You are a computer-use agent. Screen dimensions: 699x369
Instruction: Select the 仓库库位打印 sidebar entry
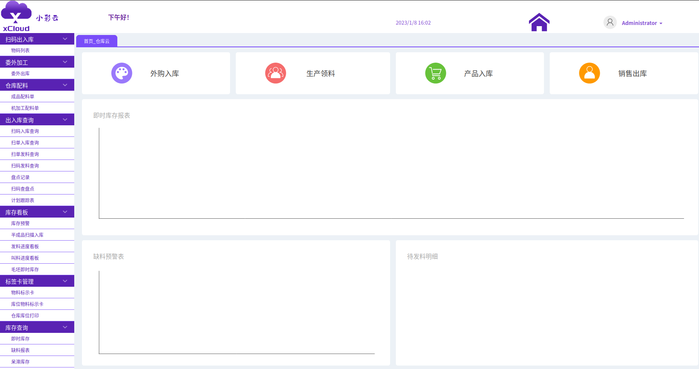click(x=37, y=316)
